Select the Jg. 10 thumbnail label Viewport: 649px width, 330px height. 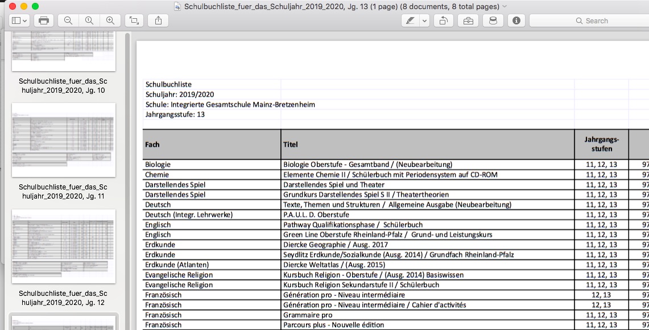[62, 86]
